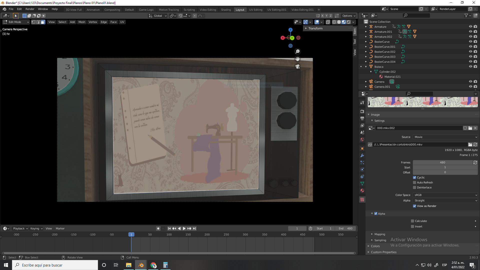Open Chrome from the Windows taskbar

[153, 265]
